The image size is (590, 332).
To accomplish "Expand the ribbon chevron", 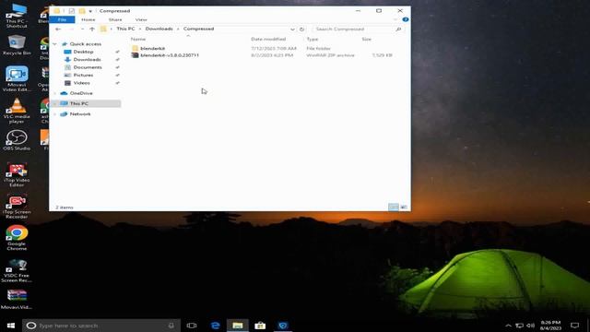I will [395, 19].
